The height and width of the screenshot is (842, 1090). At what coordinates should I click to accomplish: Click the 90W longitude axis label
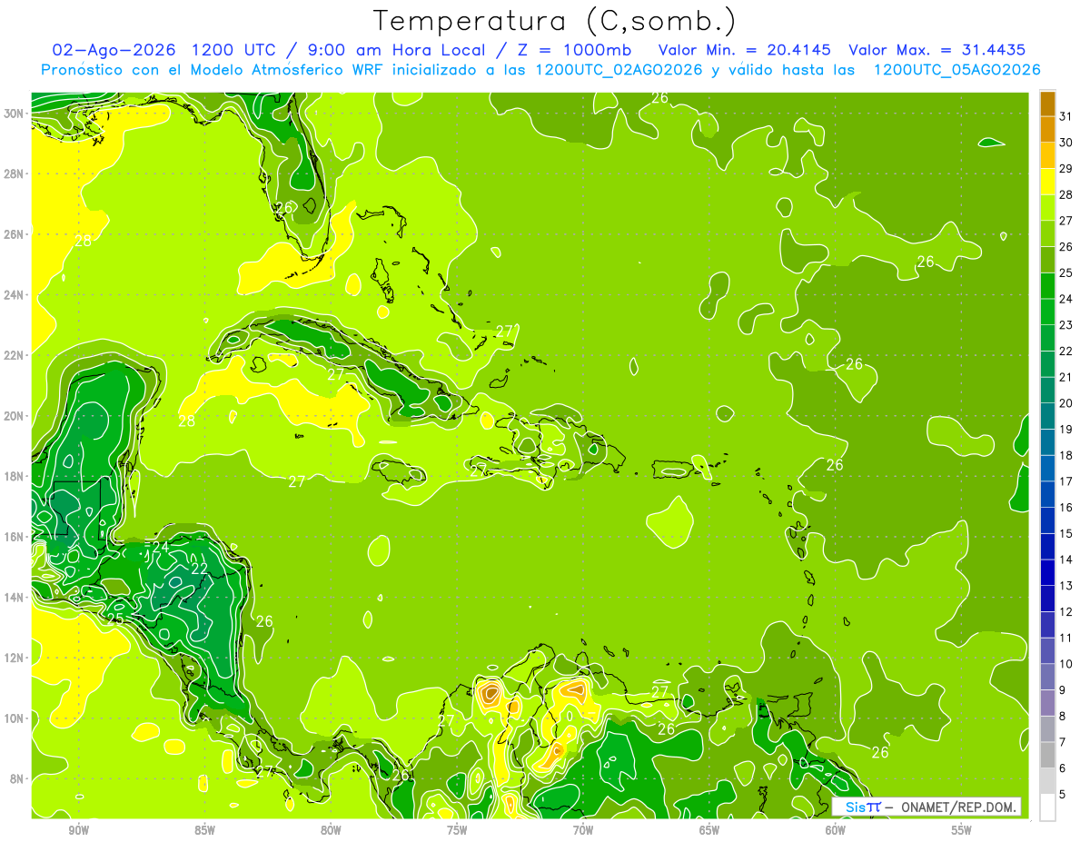click(78, 830)
